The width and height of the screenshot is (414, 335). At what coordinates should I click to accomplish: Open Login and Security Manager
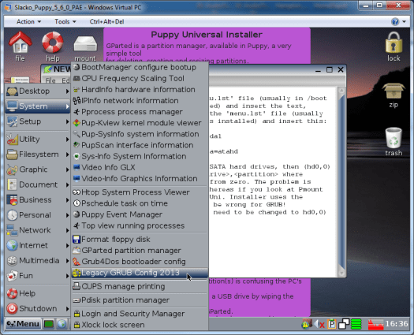tap(140, 314)
